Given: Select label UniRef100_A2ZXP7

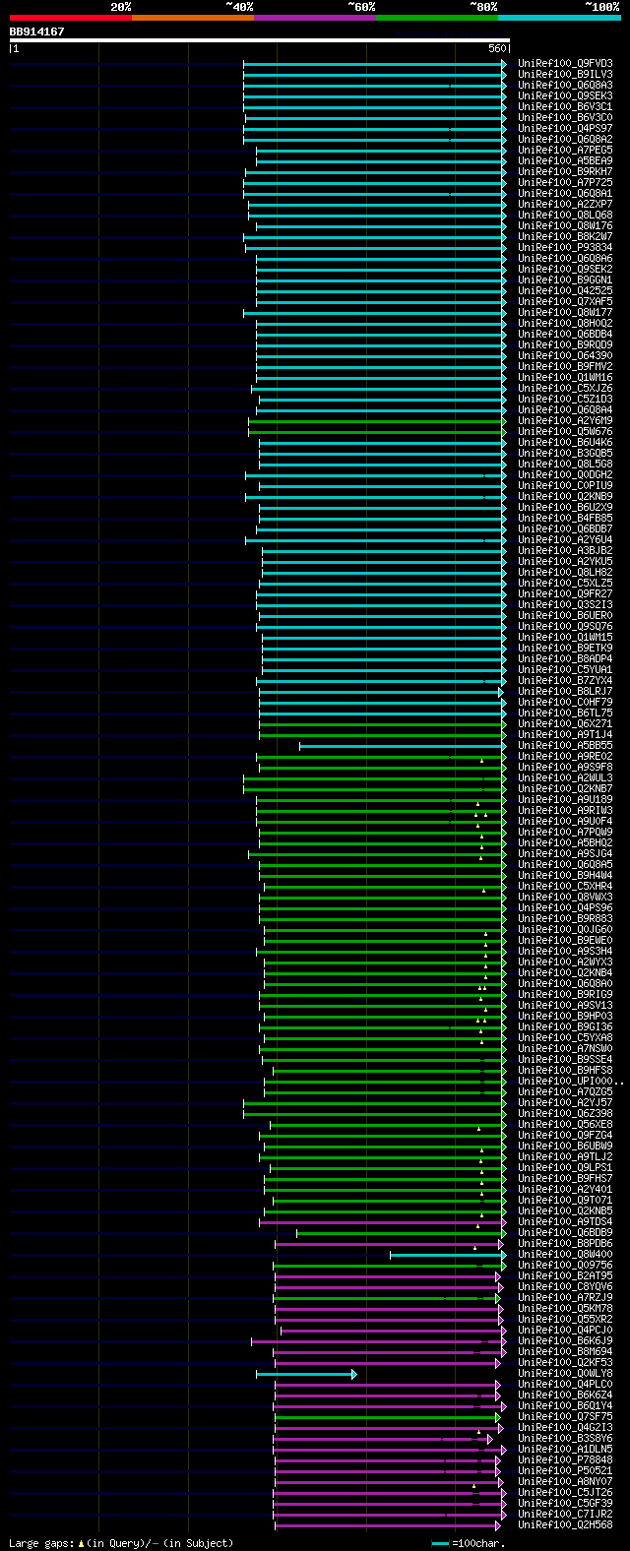Looking at the screenshot, I should (x=565, y=205).
